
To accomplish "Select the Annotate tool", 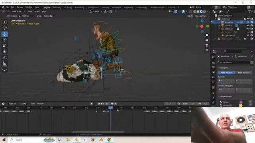I will coord(4,58).
